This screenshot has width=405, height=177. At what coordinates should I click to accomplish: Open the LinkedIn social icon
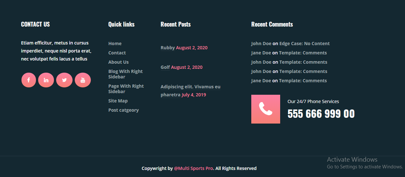(x=46, y=80)
